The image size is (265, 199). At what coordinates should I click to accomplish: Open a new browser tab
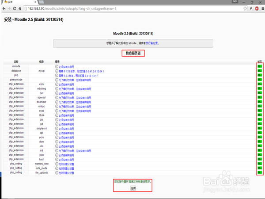42,2
